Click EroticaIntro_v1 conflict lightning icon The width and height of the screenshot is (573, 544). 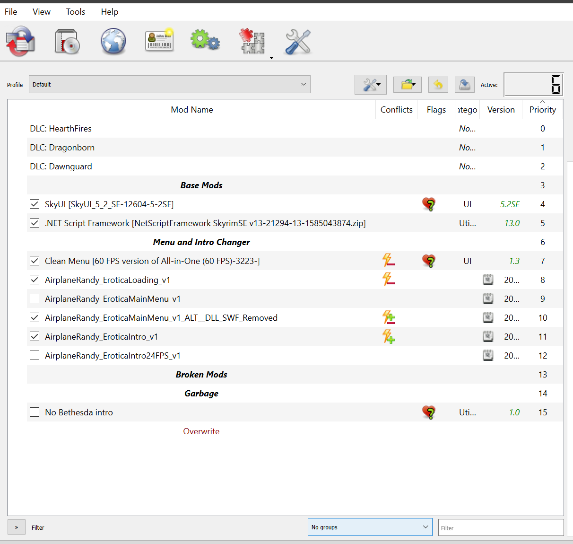click(x=389, y=336)
